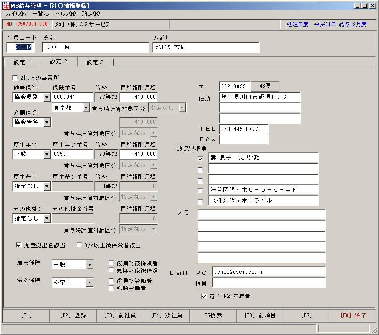Click the 住所 field 埼玉県川口市飯塚1-6-6
The width and height of the screenshot is (379, 335).
pos(260,97)
